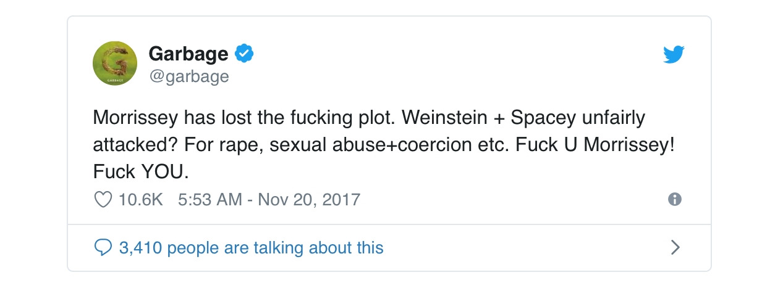Click the 10.6K likes count
Viewport: 762px width, 283px height.
point(142,200)
